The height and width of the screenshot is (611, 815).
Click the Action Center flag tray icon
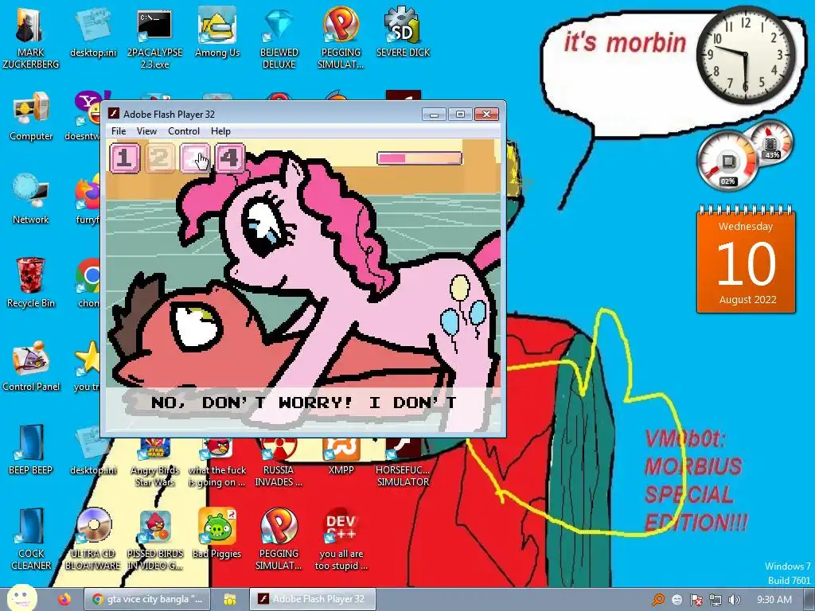(696, 600)
